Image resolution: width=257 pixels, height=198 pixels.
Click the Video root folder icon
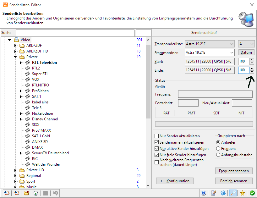[x=16, y=40]
